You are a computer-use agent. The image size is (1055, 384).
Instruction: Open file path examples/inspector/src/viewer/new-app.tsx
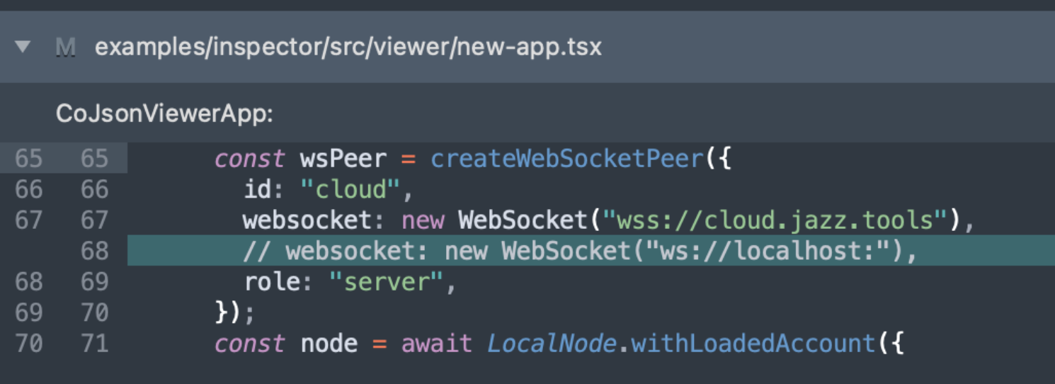pyautogui.click(x=348, y=47)
